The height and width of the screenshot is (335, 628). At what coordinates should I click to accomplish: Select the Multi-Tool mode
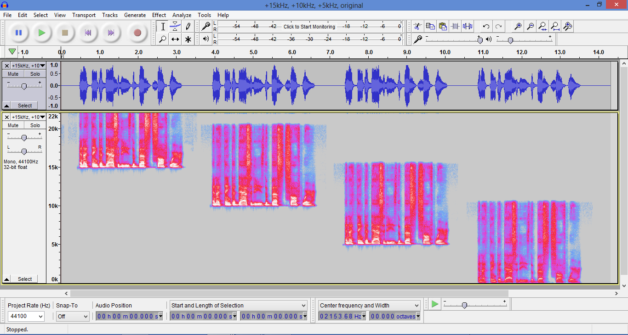[188, 39]
